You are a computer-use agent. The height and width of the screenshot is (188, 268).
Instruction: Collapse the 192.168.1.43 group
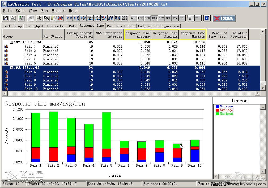pyautogui.click(x=11, y=67)
